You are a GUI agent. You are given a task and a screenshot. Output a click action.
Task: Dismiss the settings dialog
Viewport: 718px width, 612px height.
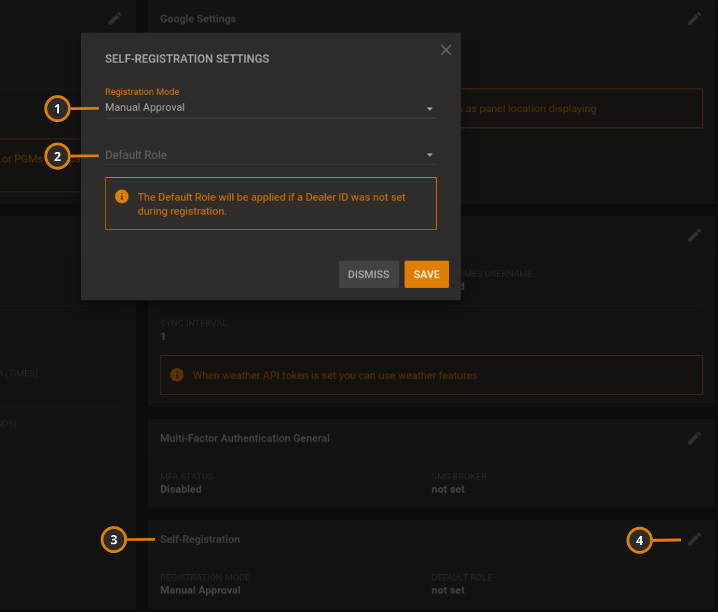pos(368,274)
